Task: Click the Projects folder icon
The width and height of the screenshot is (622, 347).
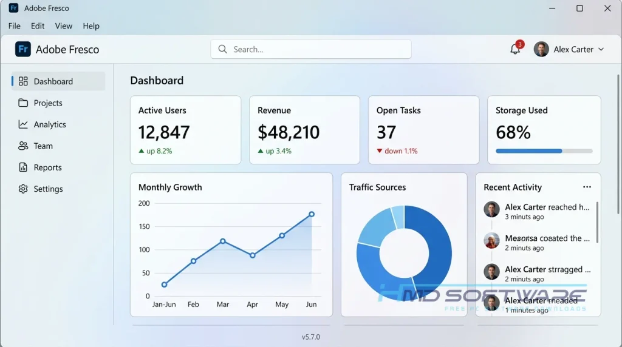Action: (x=23, y=103)
